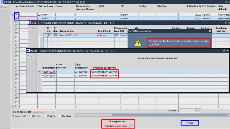Click the scroll down arrow in main list
This screenshot has height=129, width=230.
13,107
